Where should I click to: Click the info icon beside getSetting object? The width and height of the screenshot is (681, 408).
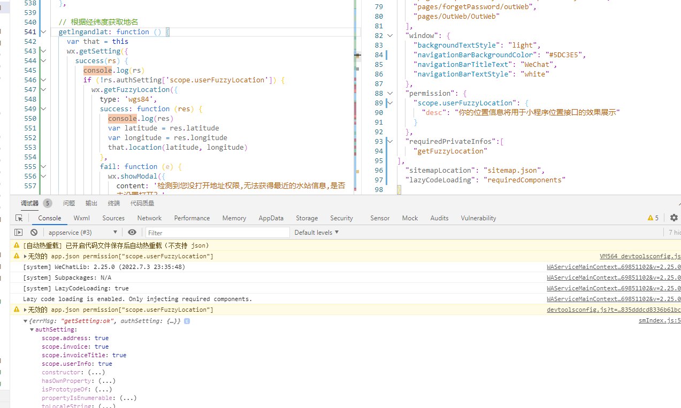(187, 321)
